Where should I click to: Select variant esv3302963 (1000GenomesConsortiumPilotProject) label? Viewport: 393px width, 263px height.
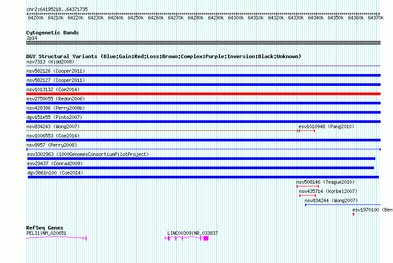click(x=88, y=154)
